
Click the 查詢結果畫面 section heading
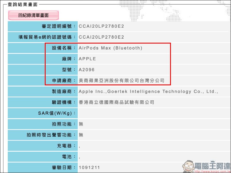point(23,4)
